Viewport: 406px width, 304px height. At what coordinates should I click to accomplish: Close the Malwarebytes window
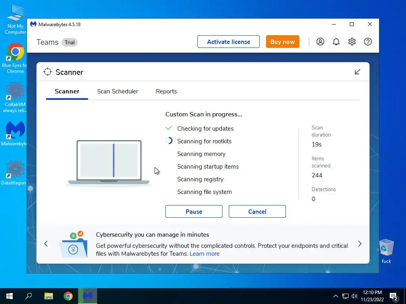[370, 24]
